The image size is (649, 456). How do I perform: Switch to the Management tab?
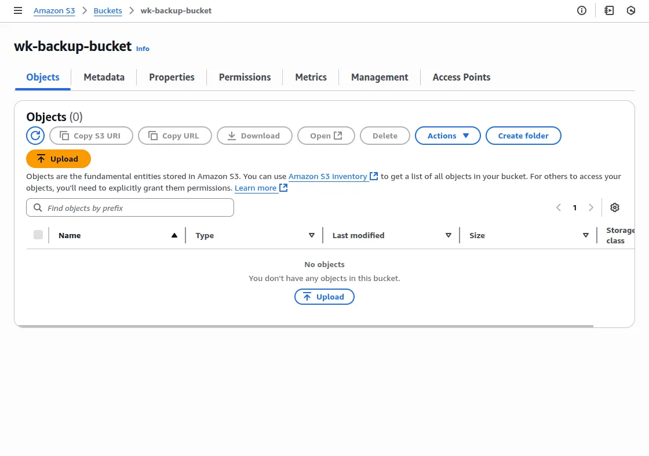point(380,77)
